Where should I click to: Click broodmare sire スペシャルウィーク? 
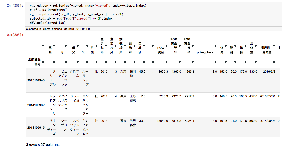pos(74,127)
